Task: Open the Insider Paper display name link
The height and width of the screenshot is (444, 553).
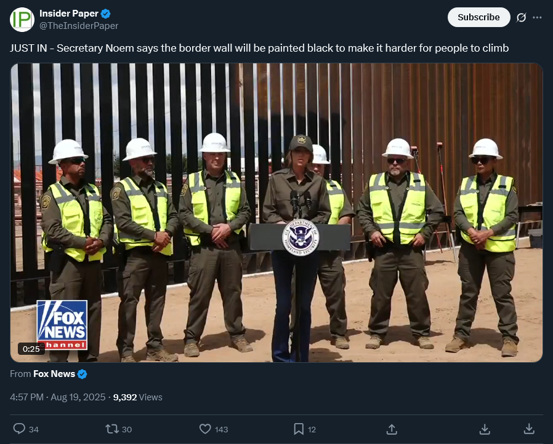Action: (x=69, y=14)
